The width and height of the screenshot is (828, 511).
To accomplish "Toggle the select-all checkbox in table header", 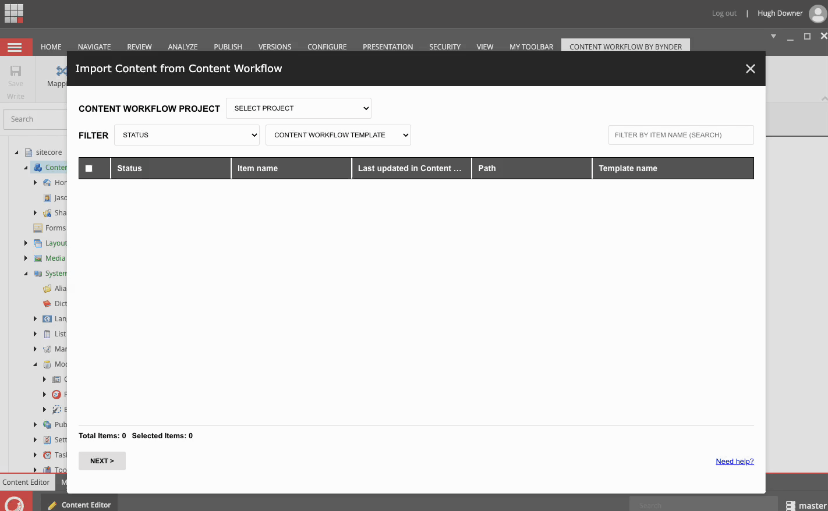I will tap(89, 169).
